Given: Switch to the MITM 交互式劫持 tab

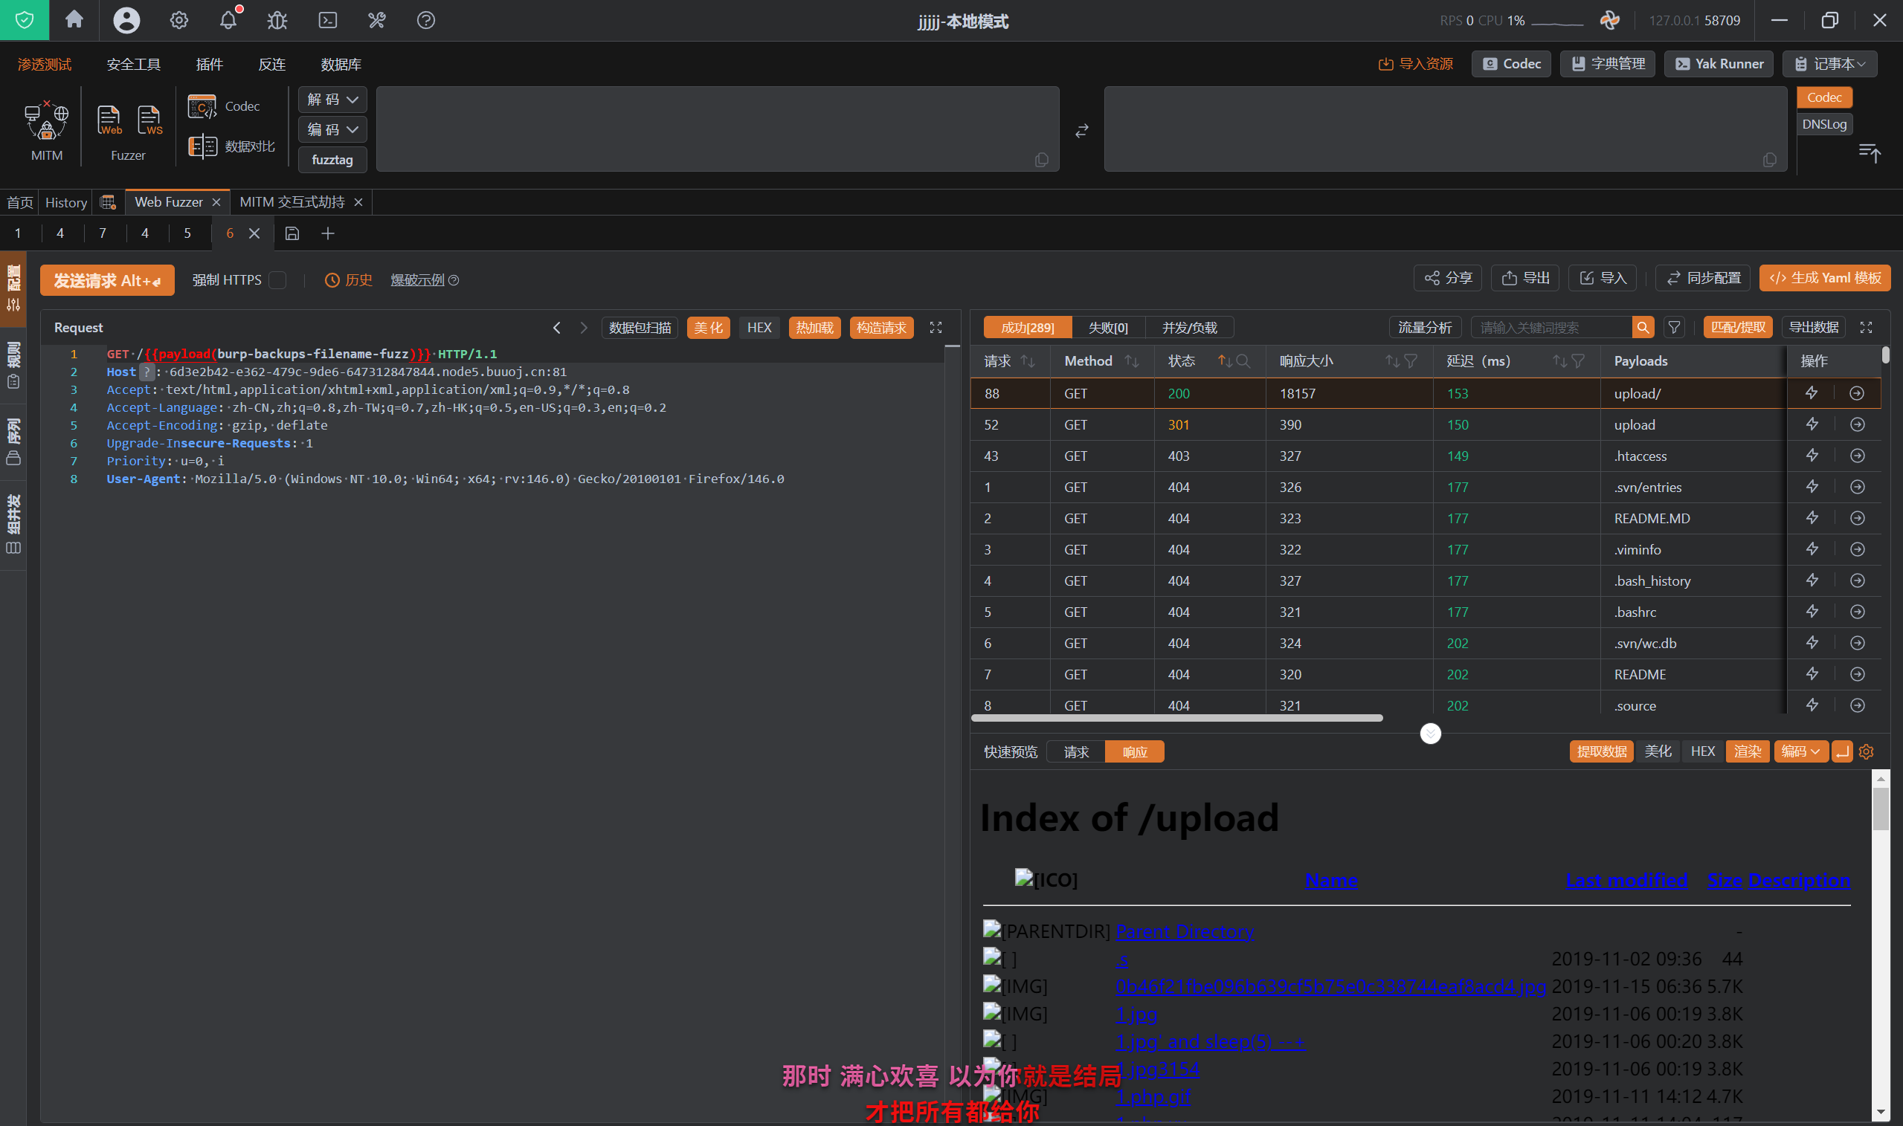Looking at the screenshot, I should (292, 202).
